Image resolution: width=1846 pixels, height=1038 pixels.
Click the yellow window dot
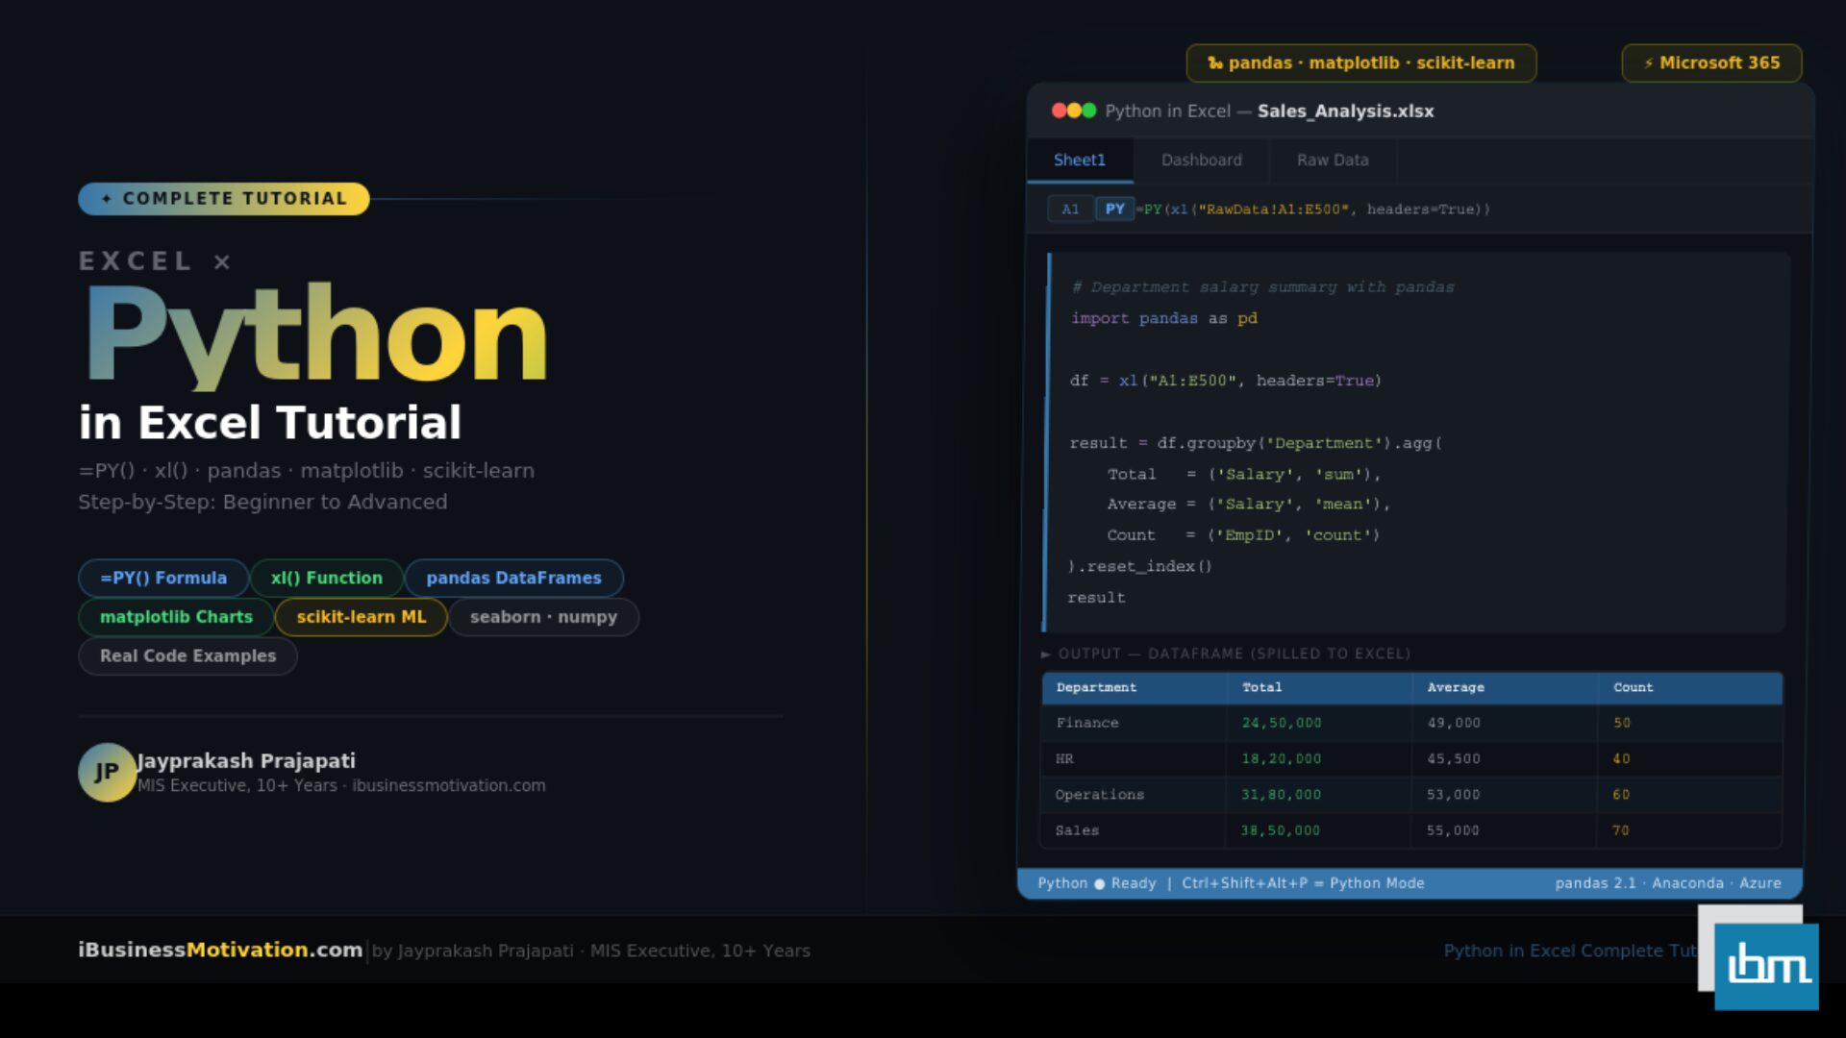tap(1074, 111)
